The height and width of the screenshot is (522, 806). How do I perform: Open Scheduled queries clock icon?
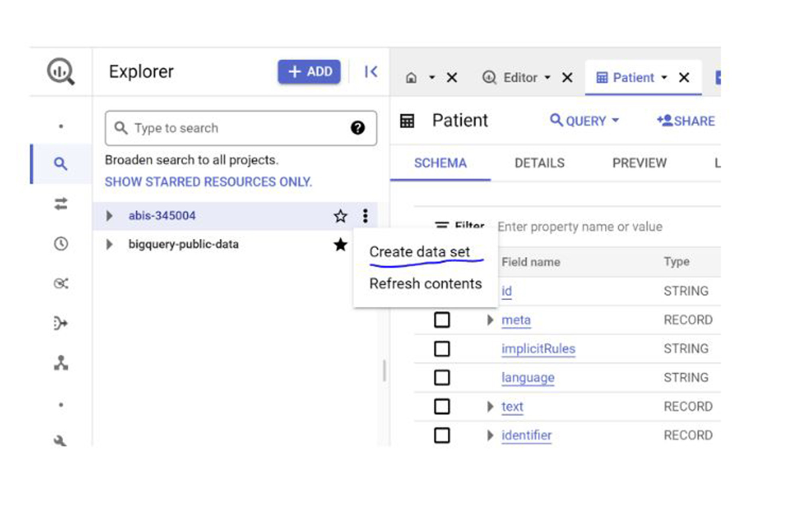point(61,244)
